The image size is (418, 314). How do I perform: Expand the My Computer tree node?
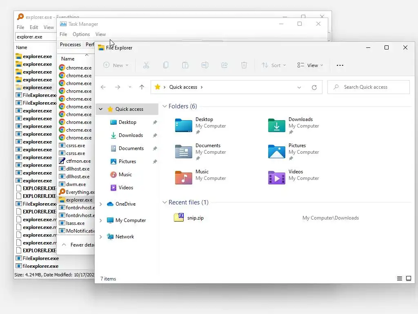coord(101,220)
